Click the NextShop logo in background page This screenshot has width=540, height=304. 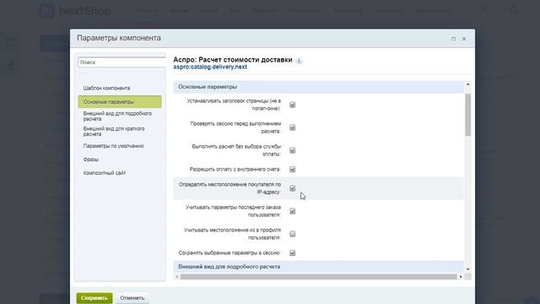click(x=75, y=11)
